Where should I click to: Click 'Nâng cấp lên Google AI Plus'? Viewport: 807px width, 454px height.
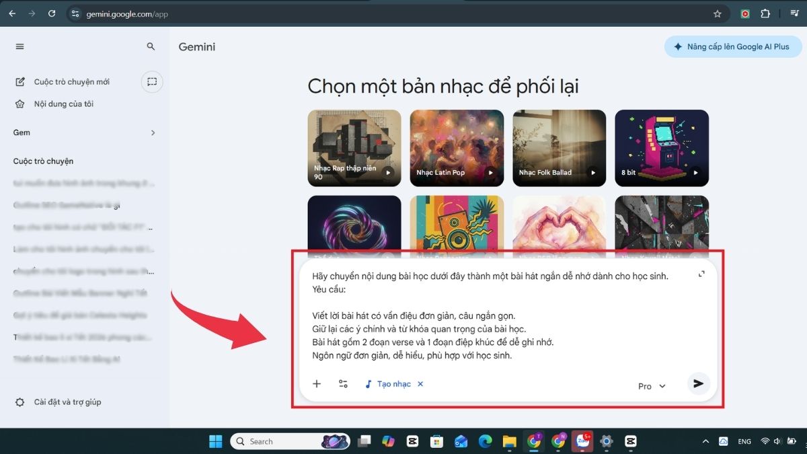(x=732, y=46)
